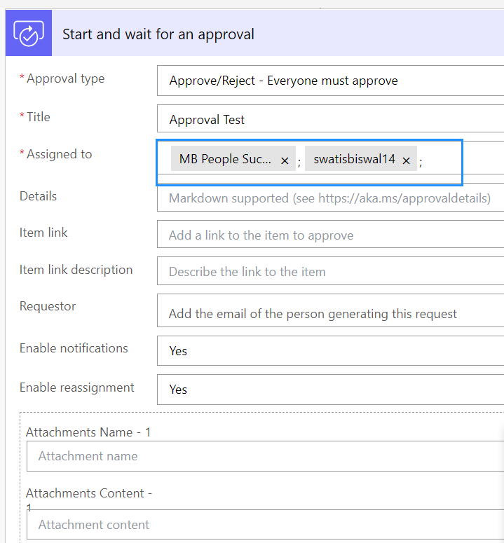
Task: Click the Title field with Approval Test
Action: [330, 119]
